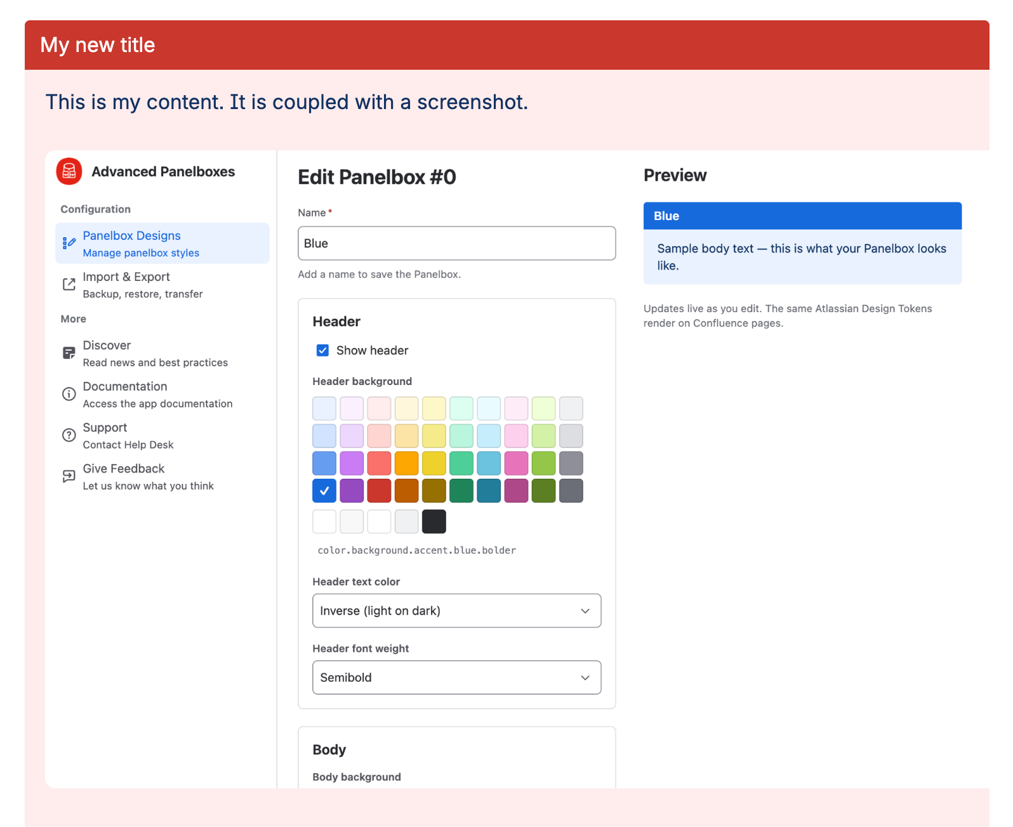Choose the bold dark gray header swatch
The height and width of the screenshot is (827, 1013).
tap(571, 491)
